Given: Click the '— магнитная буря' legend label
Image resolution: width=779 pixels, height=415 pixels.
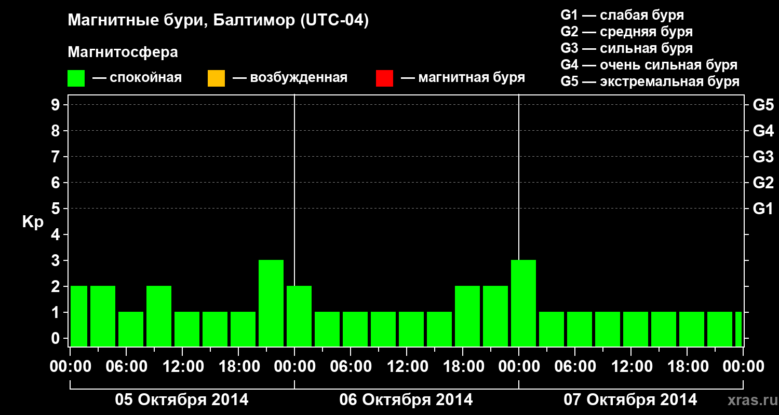Looking at the screenshot, I should coord(463,78).
